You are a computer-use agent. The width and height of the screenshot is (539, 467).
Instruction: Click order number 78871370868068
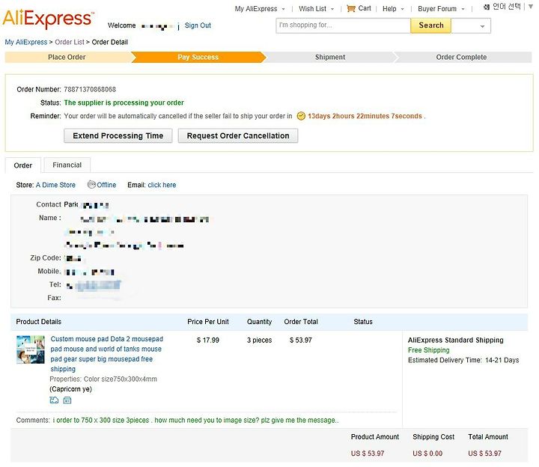[90, 90]
